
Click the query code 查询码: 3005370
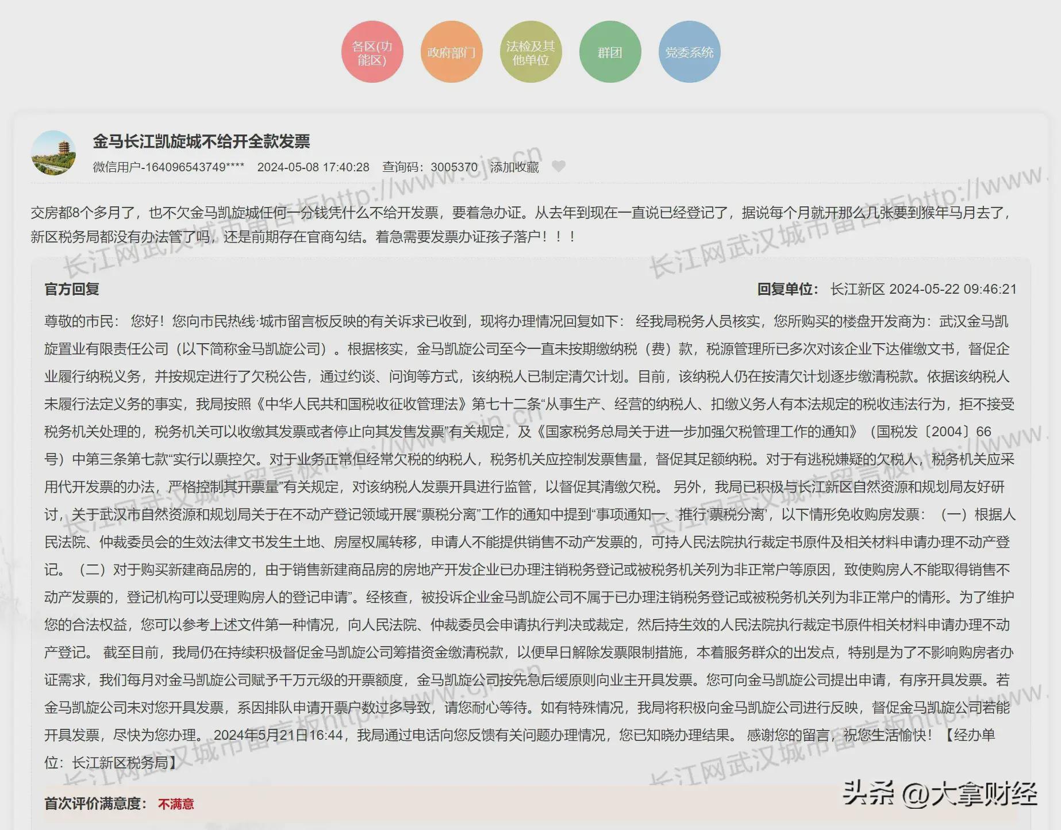430,167
